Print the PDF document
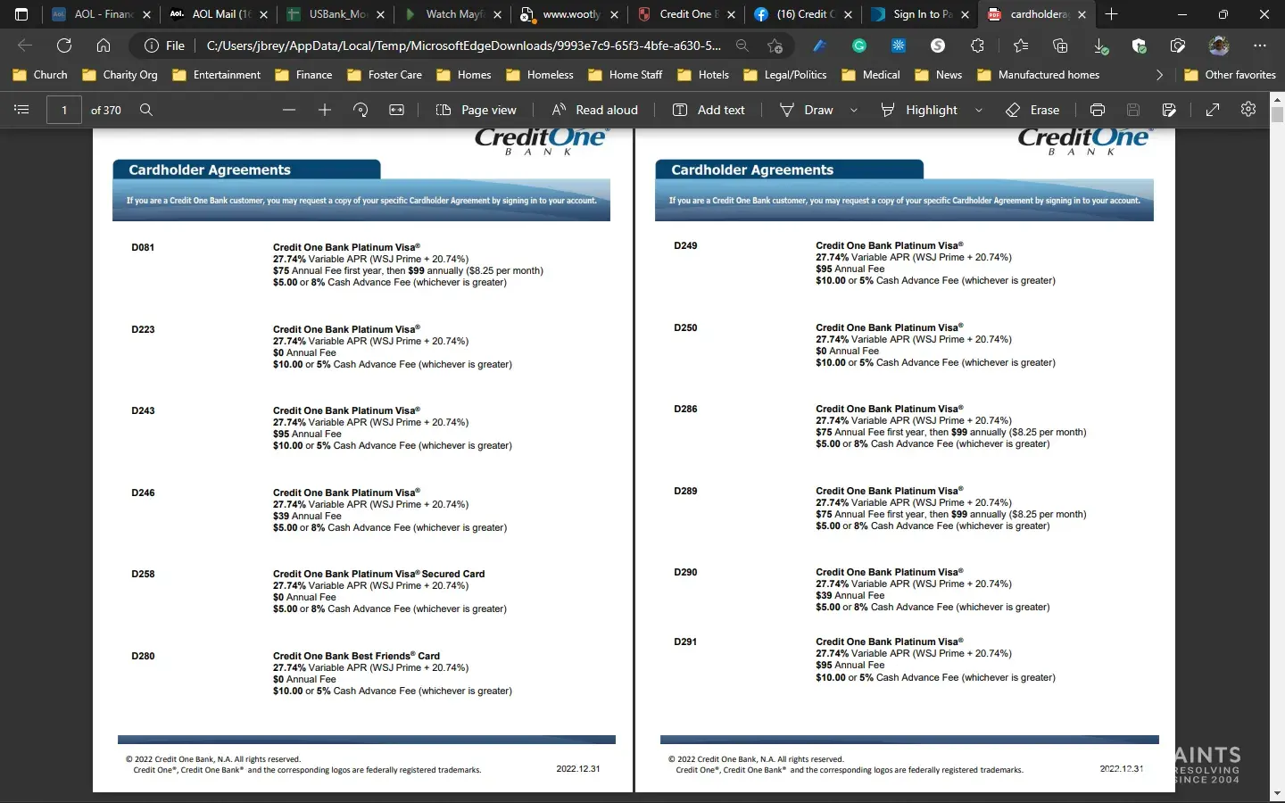 (x=1098, y=110)
